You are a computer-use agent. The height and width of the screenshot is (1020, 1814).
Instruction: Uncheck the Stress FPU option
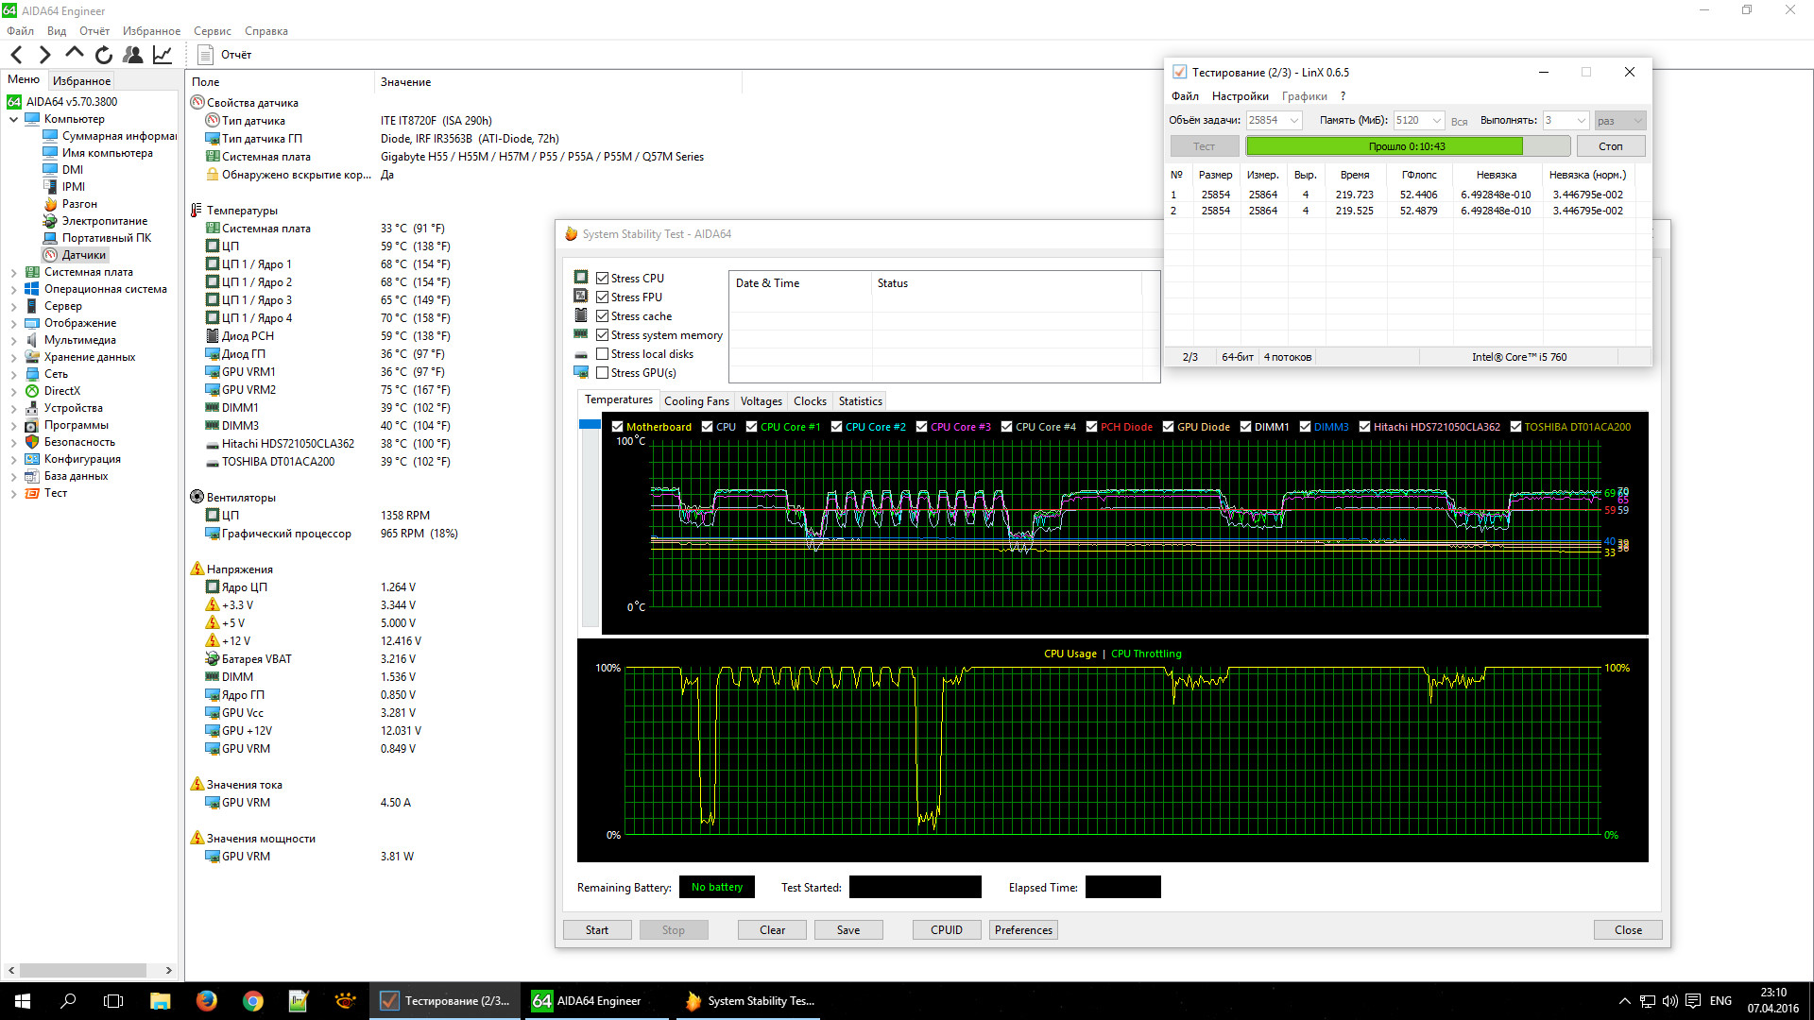(602, 297)
